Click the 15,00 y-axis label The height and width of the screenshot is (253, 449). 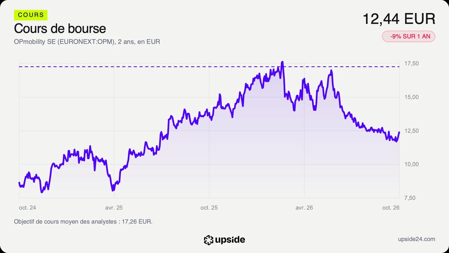[411, 97]
